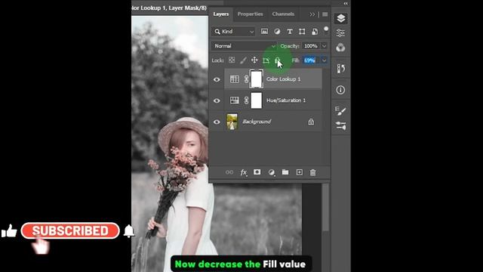483x272 pixels.
Task: Filter for smart objects icon
Action: click(315, 32)
